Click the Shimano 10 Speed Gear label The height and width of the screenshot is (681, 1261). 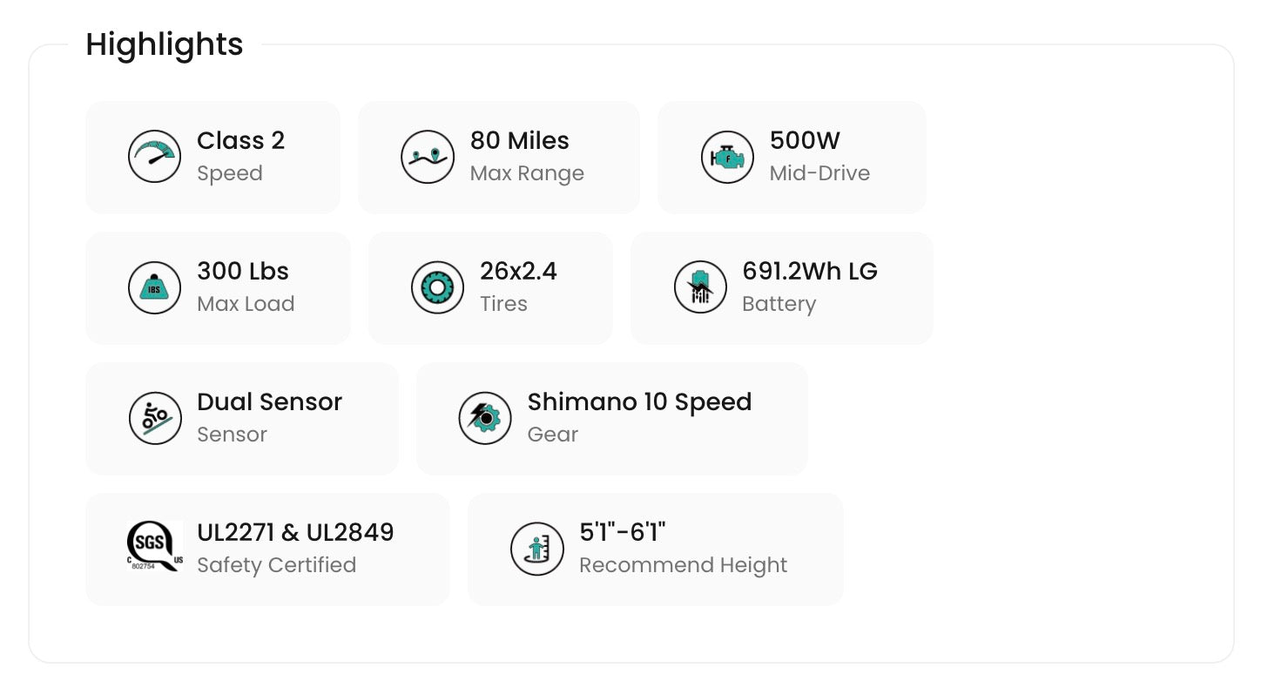[x=639, y=418]
